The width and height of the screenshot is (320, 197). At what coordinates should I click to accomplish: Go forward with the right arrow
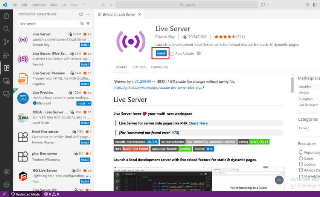point(111,5)
